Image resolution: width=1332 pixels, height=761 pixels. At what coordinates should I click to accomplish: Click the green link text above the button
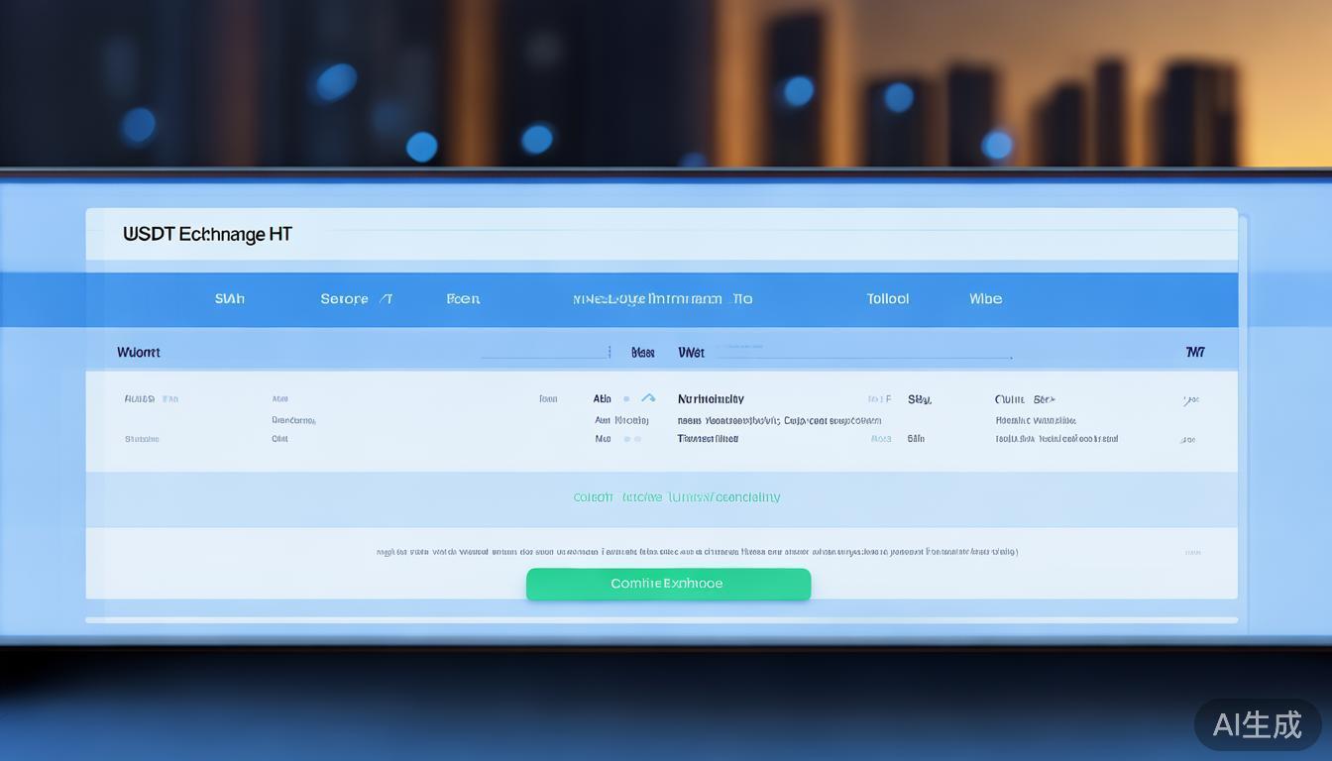point(676,497)
